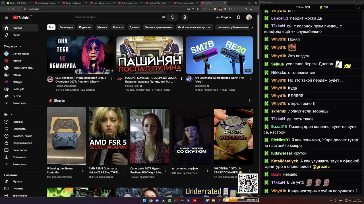Click username PicNics01 in chat
The image size is (364, 204).
[x=280, y=140]
